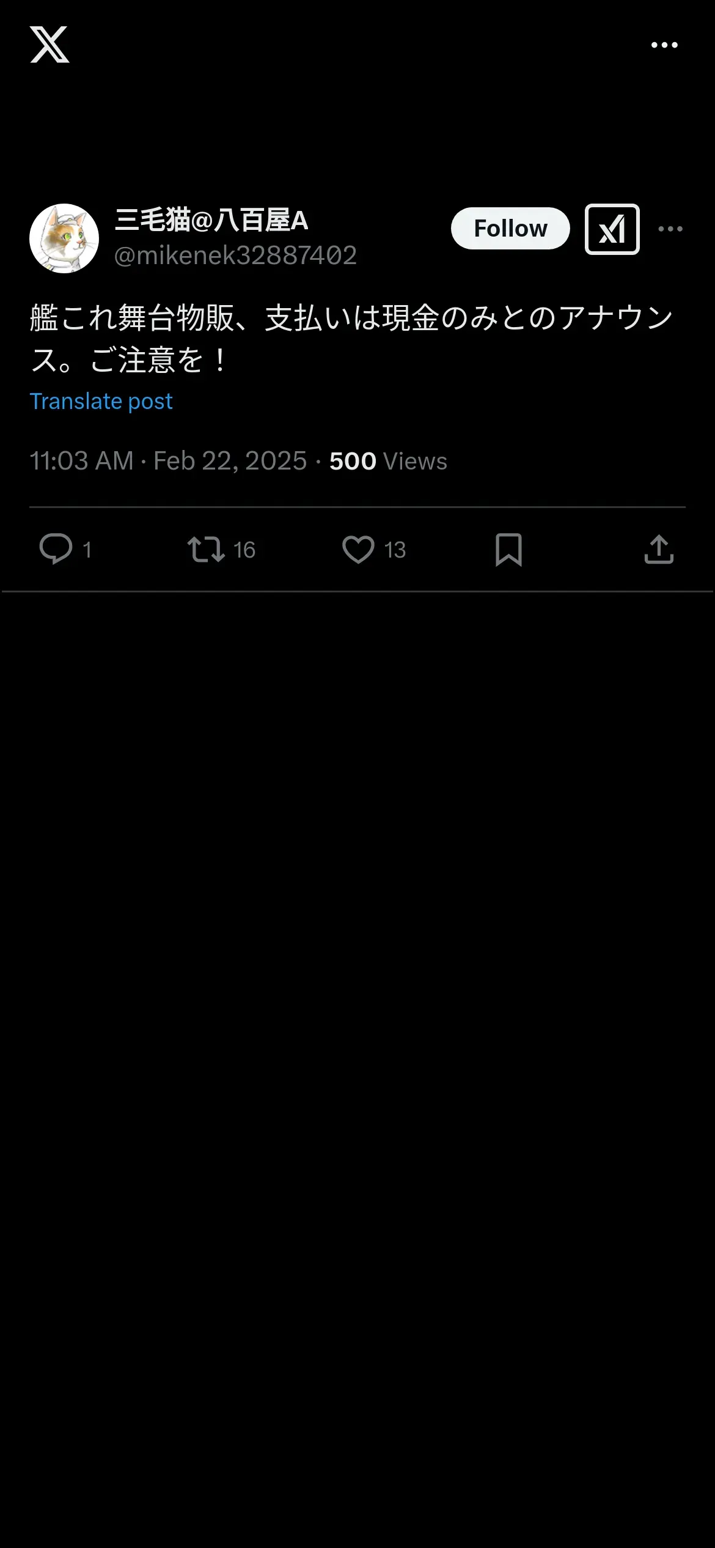Click the @mikenek32887402 handle
Screen dimensions: 715x1548
click(235, 256)
